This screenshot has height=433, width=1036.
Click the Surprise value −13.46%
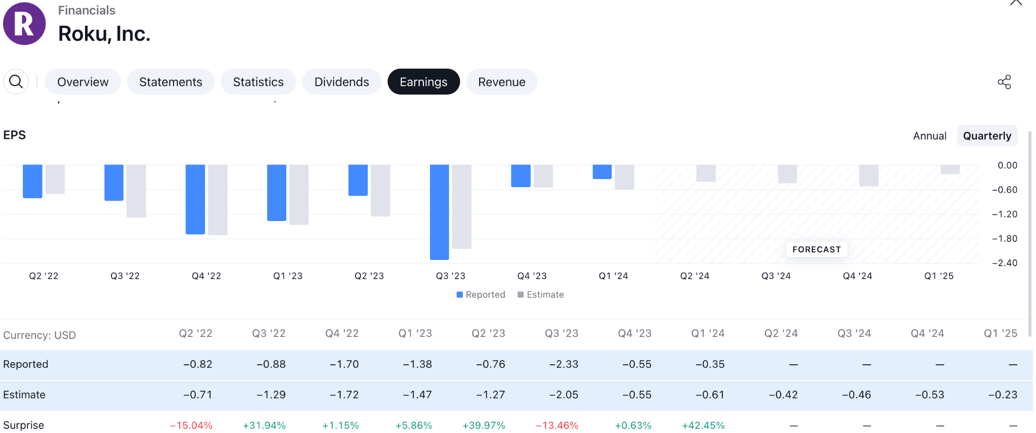coord(557,425)
